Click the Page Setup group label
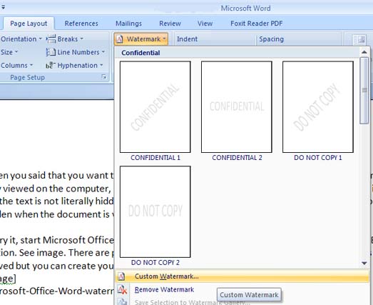Viewport: 373px width, 305px height. point(27,77)
